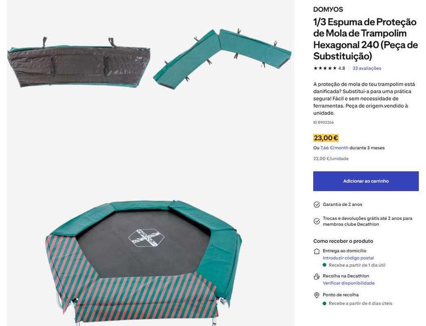The image size is (426, 326).
Task: Click the Decathlon store pickup icon
Action: pyautogui.click(x=317, y=277)
